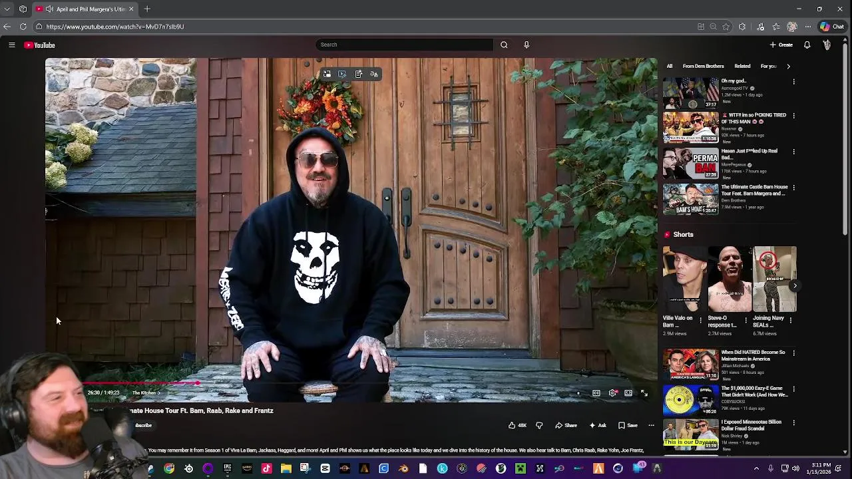Open player settings gear

pyautogui.click(x=612, y=393)
